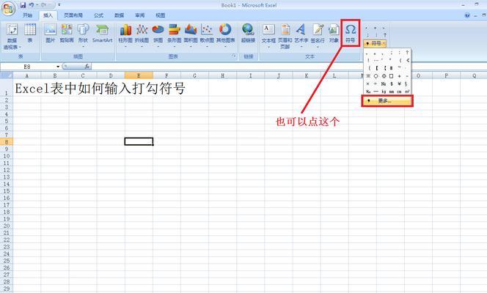This screenshot has width=487, height=293.
Task: Undo the last action
Action: (x=32, y=5)
